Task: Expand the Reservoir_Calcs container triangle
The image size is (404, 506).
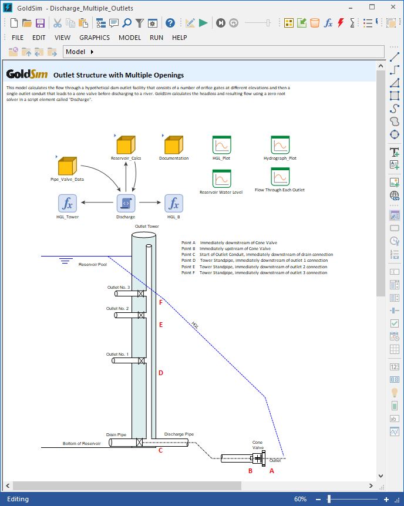Action: pyautogui.click(x=115, y=136)
